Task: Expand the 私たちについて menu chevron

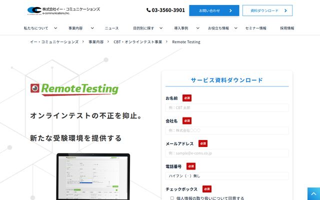Action: pos(55,28)
